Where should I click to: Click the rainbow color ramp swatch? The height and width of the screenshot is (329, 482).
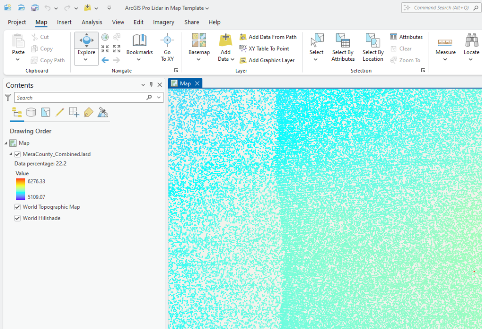(20, 189)
